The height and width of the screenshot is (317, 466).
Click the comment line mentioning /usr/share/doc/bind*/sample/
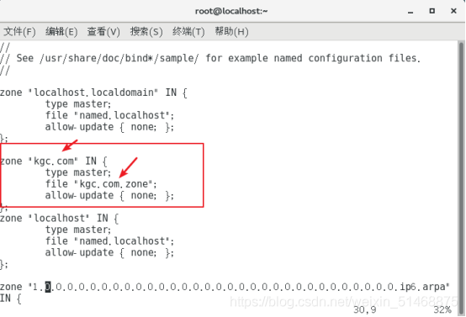(210, 58)
